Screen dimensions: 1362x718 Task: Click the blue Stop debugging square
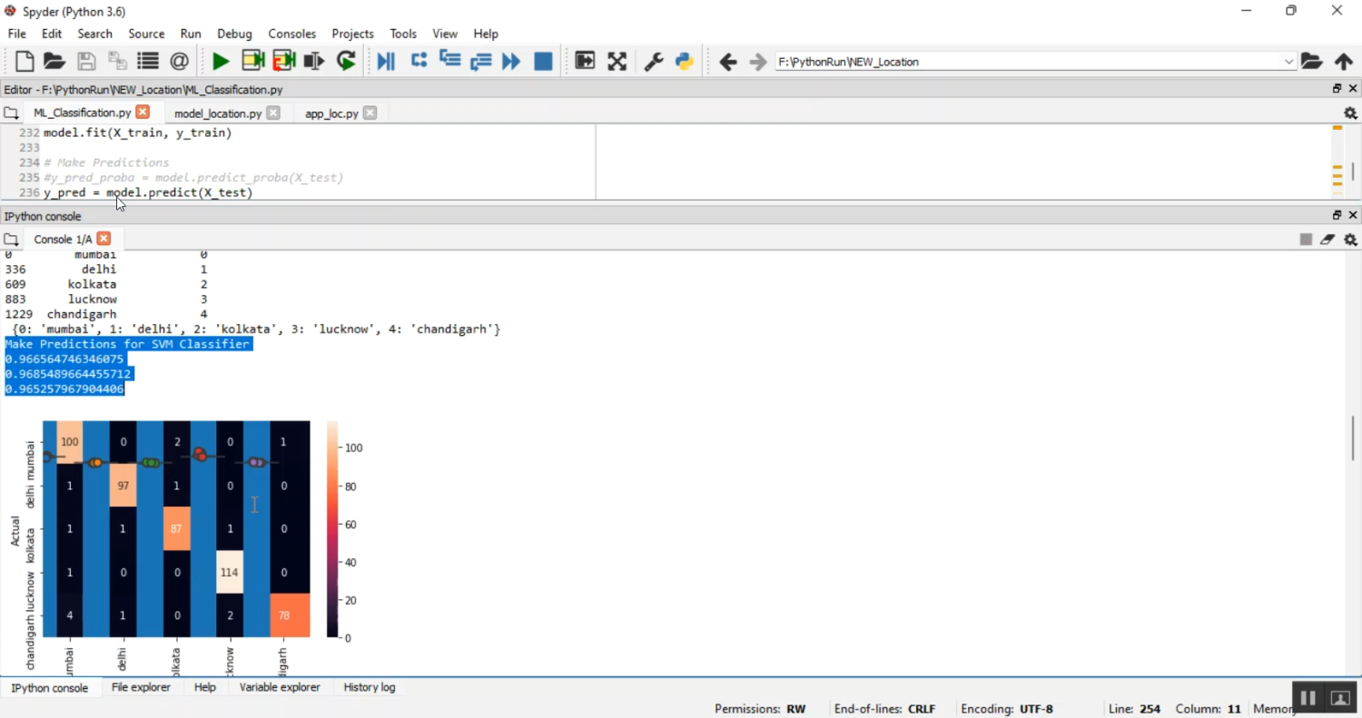pos(543,62)
